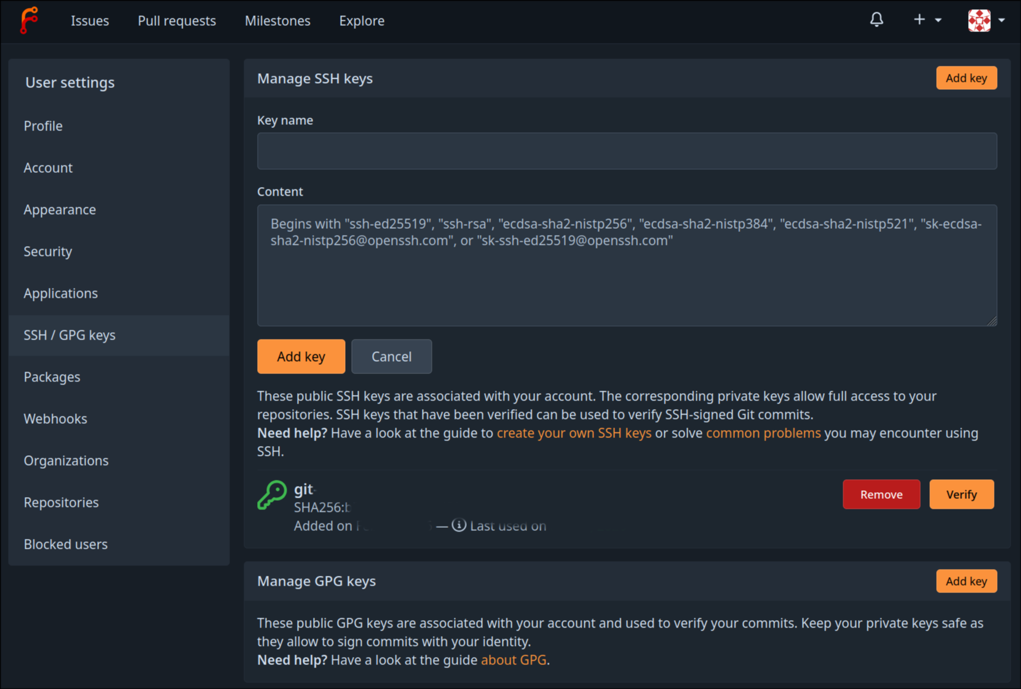Click Add key in Manage GPG keys
1021x689 pixels.
coord(966,581)
